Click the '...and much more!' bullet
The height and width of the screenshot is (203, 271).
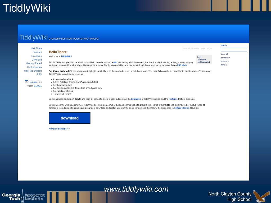[x=62, y=94]
